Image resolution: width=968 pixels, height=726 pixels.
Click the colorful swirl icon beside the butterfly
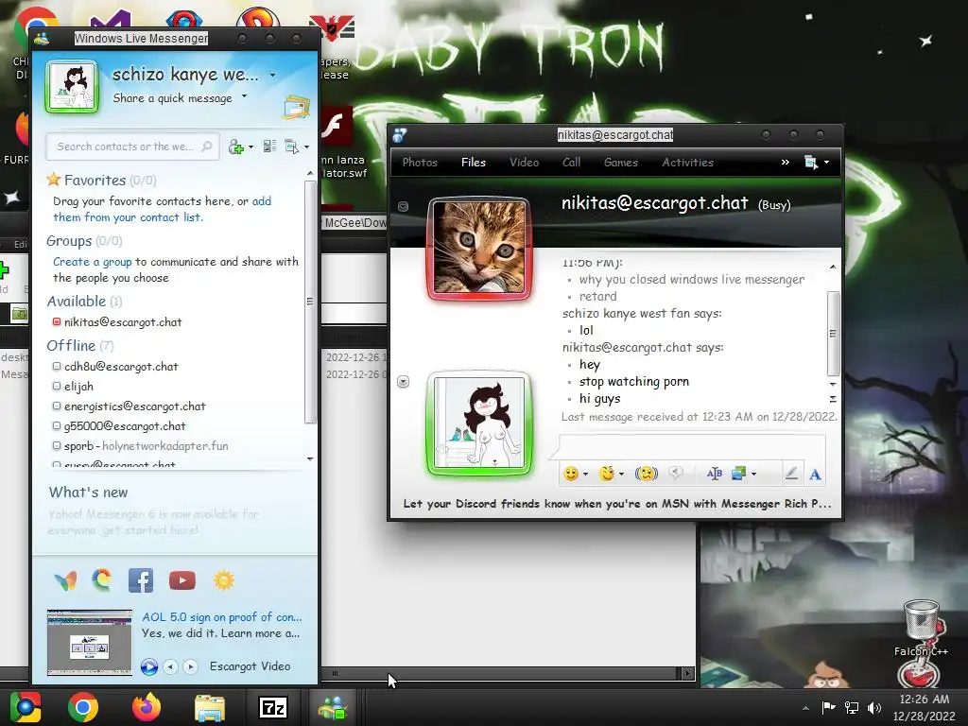[102, 580]
